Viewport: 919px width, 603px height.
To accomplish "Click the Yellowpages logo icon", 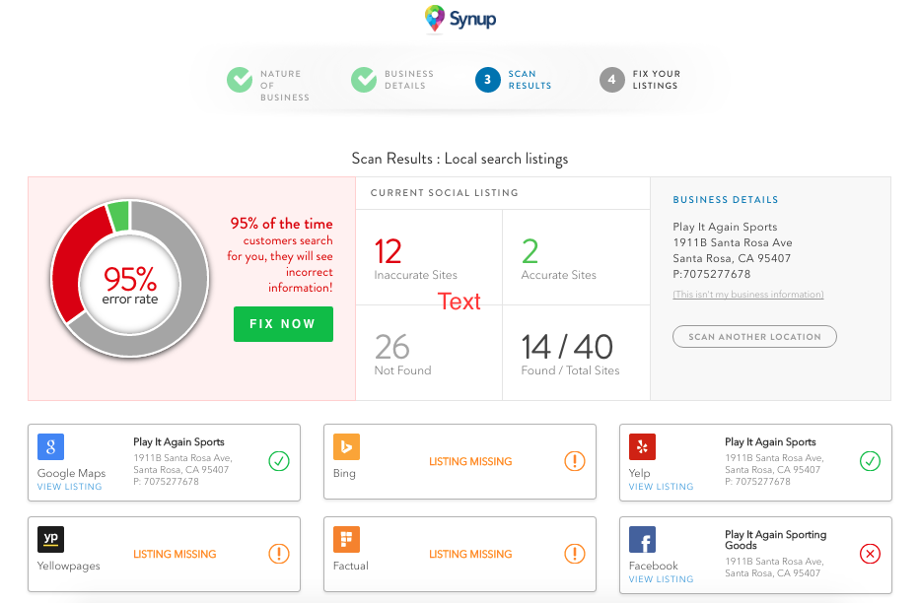I will click(x=51, y=540).
